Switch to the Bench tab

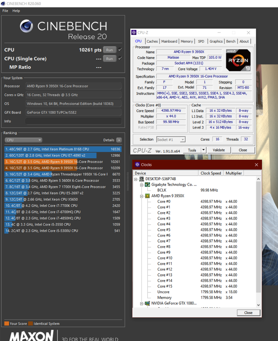pos(231,41)
